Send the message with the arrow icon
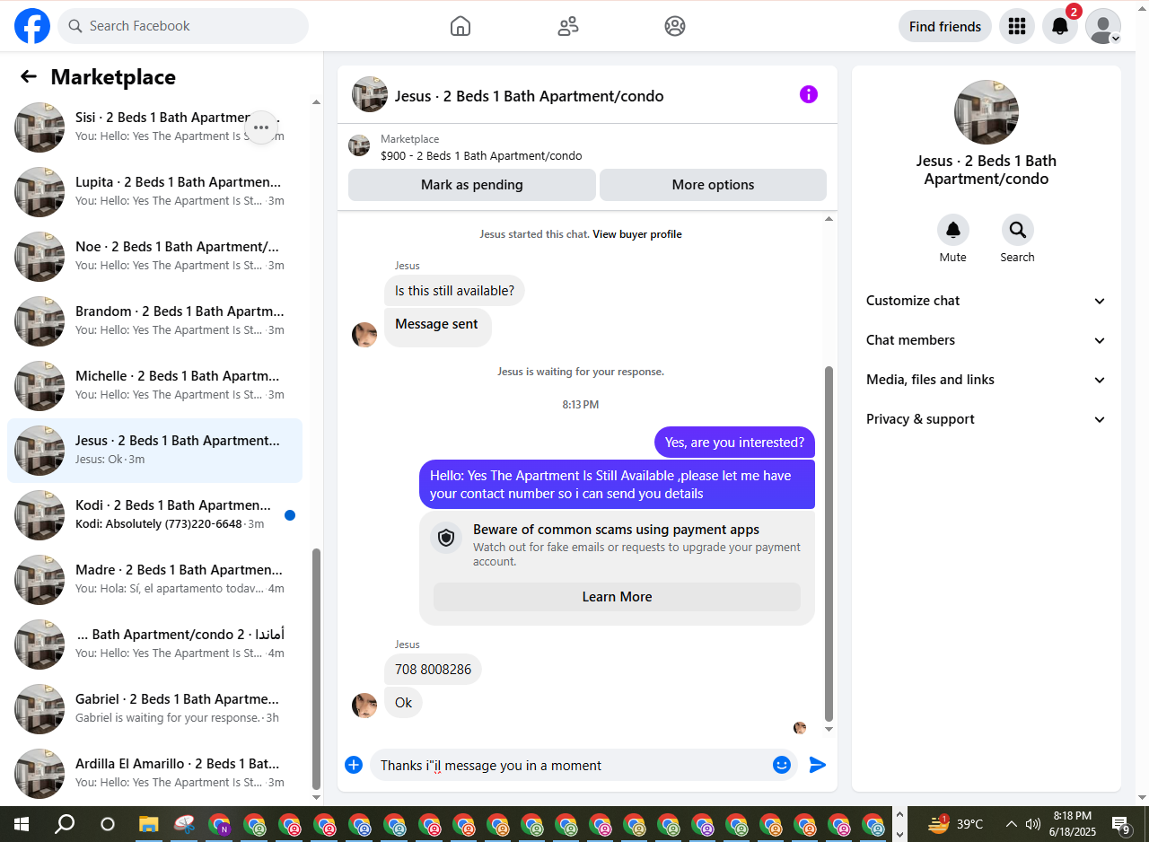The image size is (1149, 842). pos(817,765)
